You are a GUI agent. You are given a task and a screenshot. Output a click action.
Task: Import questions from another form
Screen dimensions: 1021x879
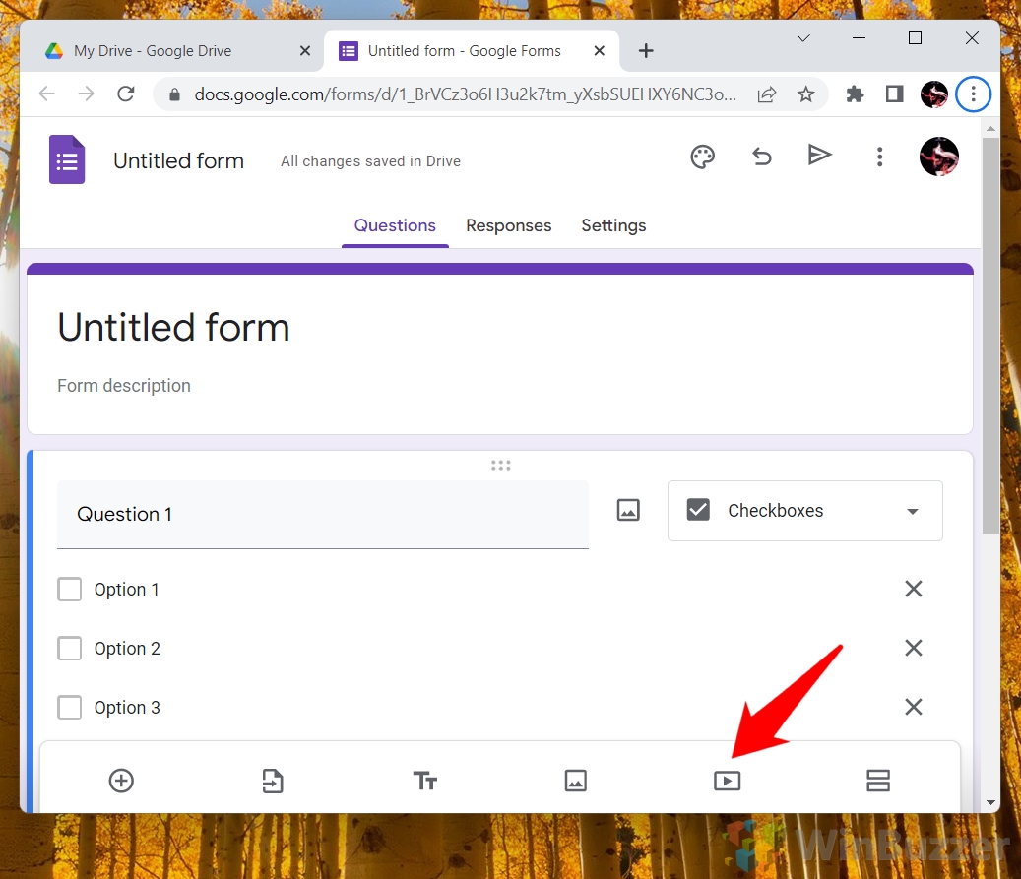tap(273, 780)
